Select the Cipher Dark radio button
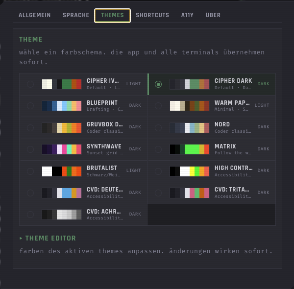294x289 pixels. pyautogui.click(x=158, y=84)
